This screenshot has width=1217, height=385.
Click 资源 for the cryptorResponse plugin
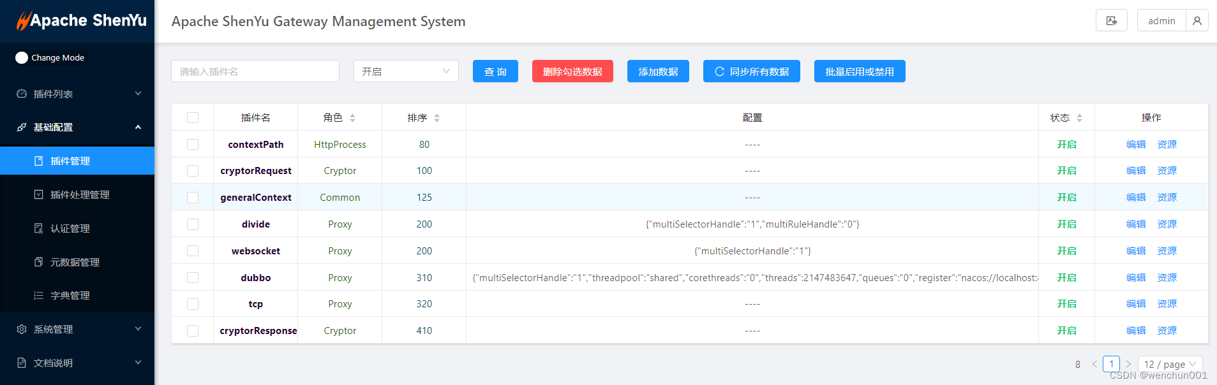click(1167, 331)
